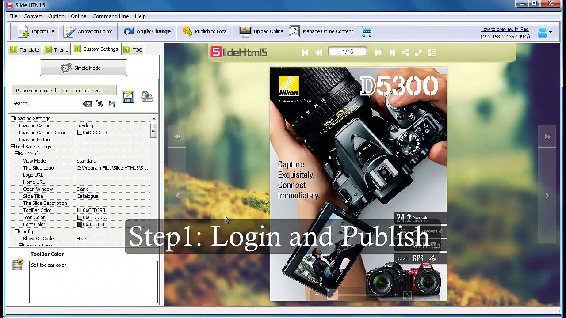Switch to the Template tab
The image size is (566, 318).
click(x=25, y=49)
